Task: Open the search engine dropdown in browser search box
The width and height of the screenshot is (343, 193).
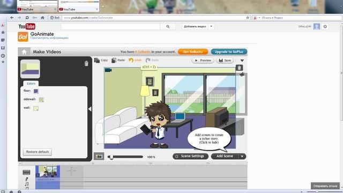Action: tap(259, 18)
